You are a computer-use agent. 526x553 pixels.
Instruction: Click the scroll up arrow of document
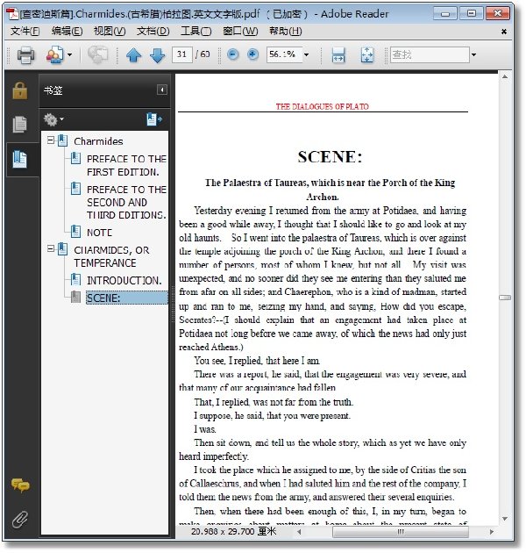505,77
